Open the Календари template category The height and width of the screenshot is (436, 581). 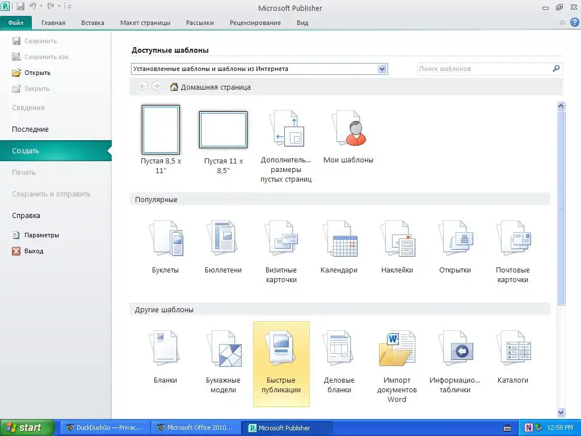pos(339,239)
